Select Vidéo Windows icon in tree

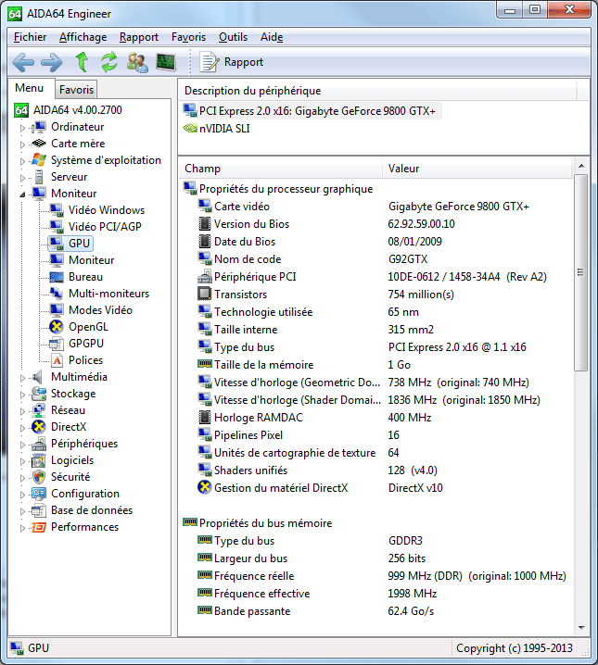click(x=57, y=210)
